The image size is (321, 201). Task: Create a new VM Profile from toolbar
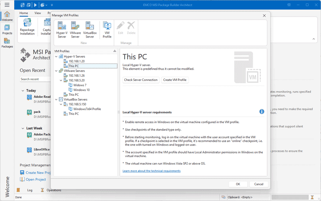tap(107, 29)
